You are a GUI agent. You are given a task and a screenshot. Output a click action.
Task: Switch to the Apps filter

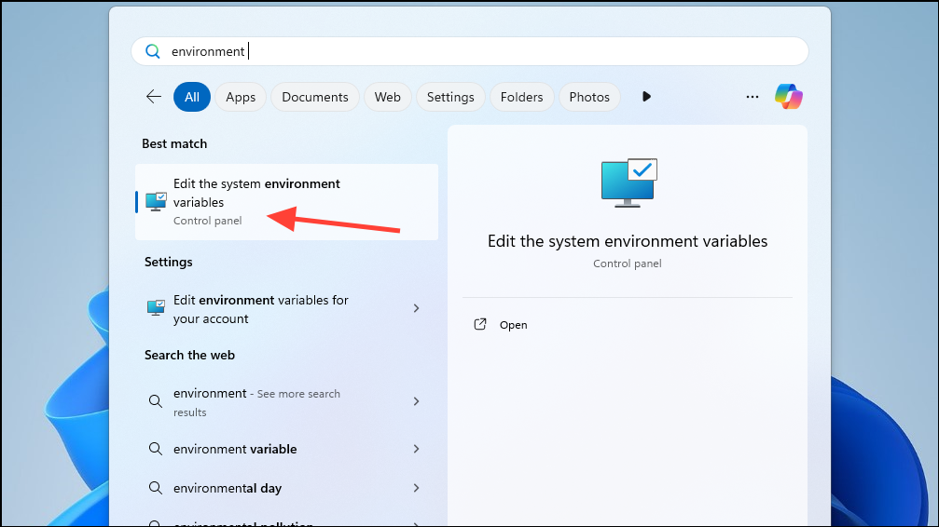point(241,97)
